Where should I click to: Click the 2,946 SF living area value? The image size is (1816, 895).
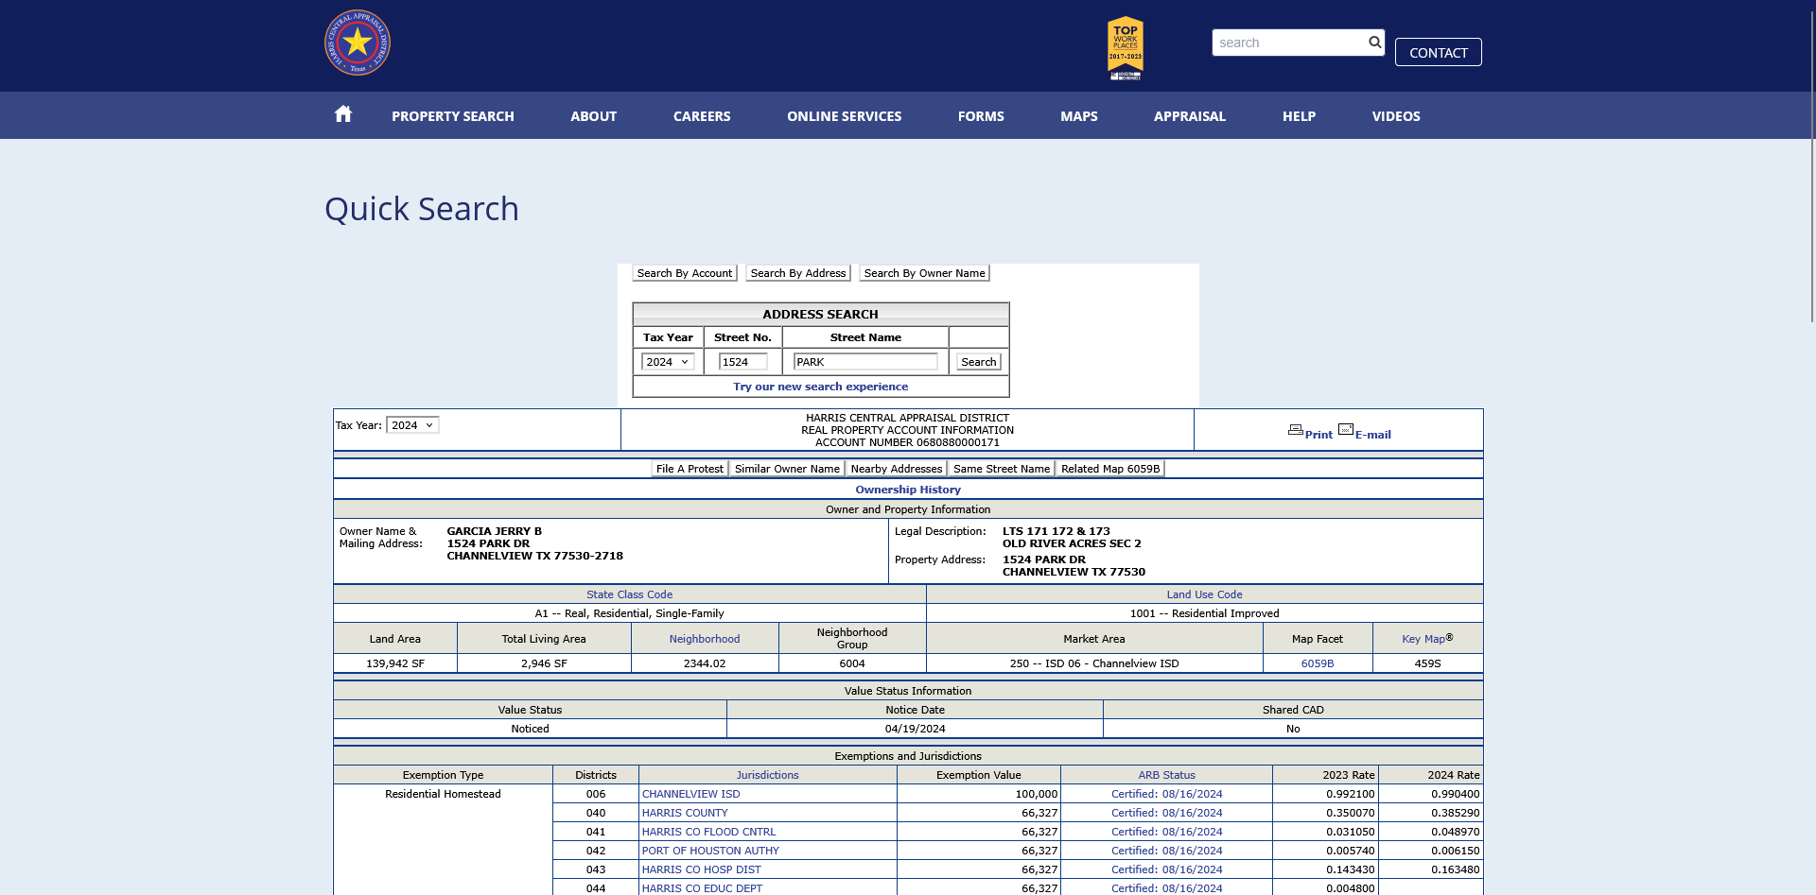[544, 663]
